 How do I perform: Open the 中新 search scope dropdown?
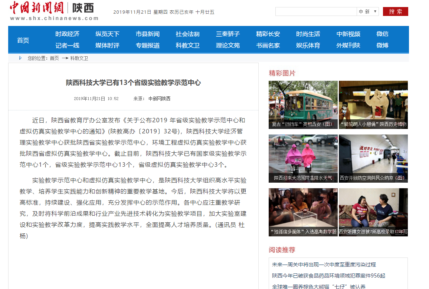[x=368, y=11]
